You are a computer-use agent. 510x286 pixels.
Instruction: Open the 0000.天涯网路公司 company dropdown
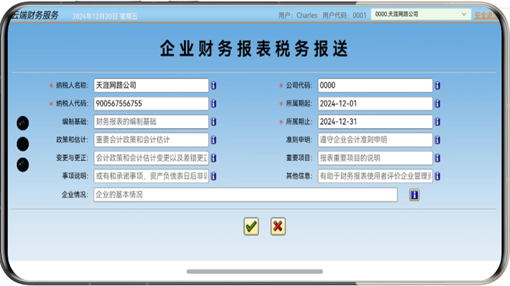(x=421, y=14)
